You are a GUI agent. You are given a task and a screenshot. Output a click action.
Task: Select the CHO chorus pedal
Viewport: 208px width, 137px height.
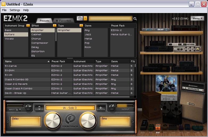coord(173,127)
